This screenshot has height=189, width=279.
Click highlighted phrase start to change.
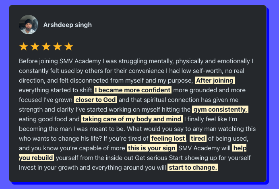[x=193, y=168]
